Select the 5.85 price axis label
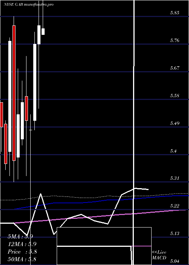Viewport: 189px width, 265px height. 175,13
